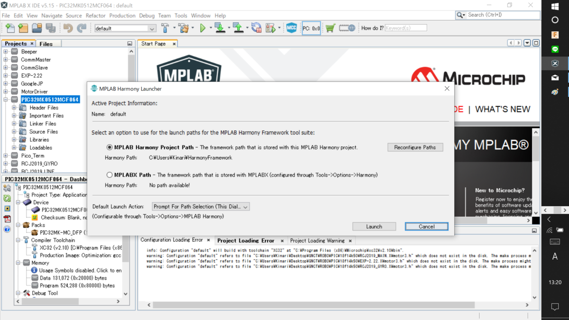The height and width of the screenshot is (320, 569).
Task: Click the dashboard blue help icon
Action: click(x=7, y=229)
